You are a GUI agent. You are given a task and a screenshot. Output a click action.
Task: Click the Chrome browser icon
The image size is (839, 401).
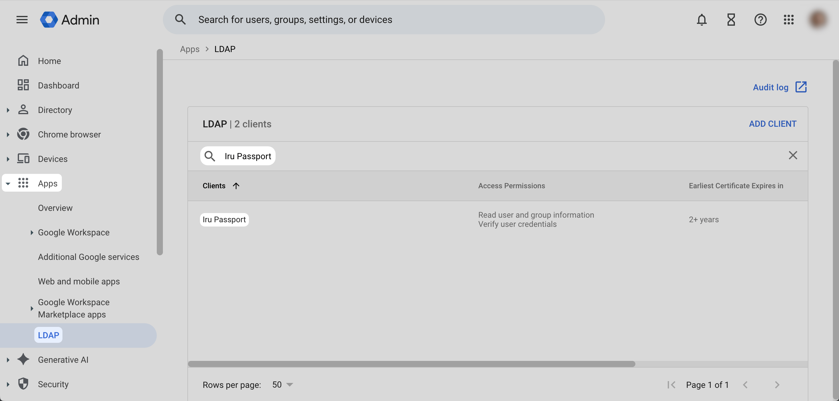[23, 134]
